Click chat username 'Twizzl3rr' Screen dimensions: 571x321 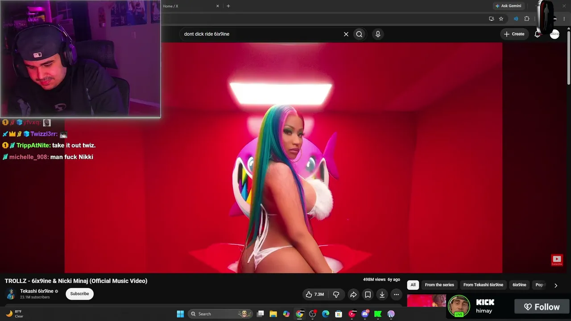[44, 134]
